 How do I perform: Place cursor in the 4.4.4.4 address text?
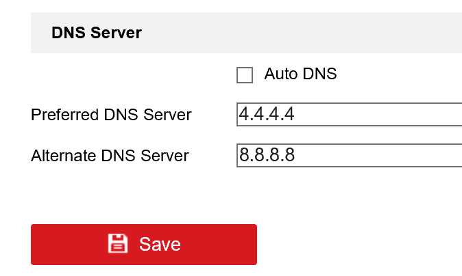267,114
